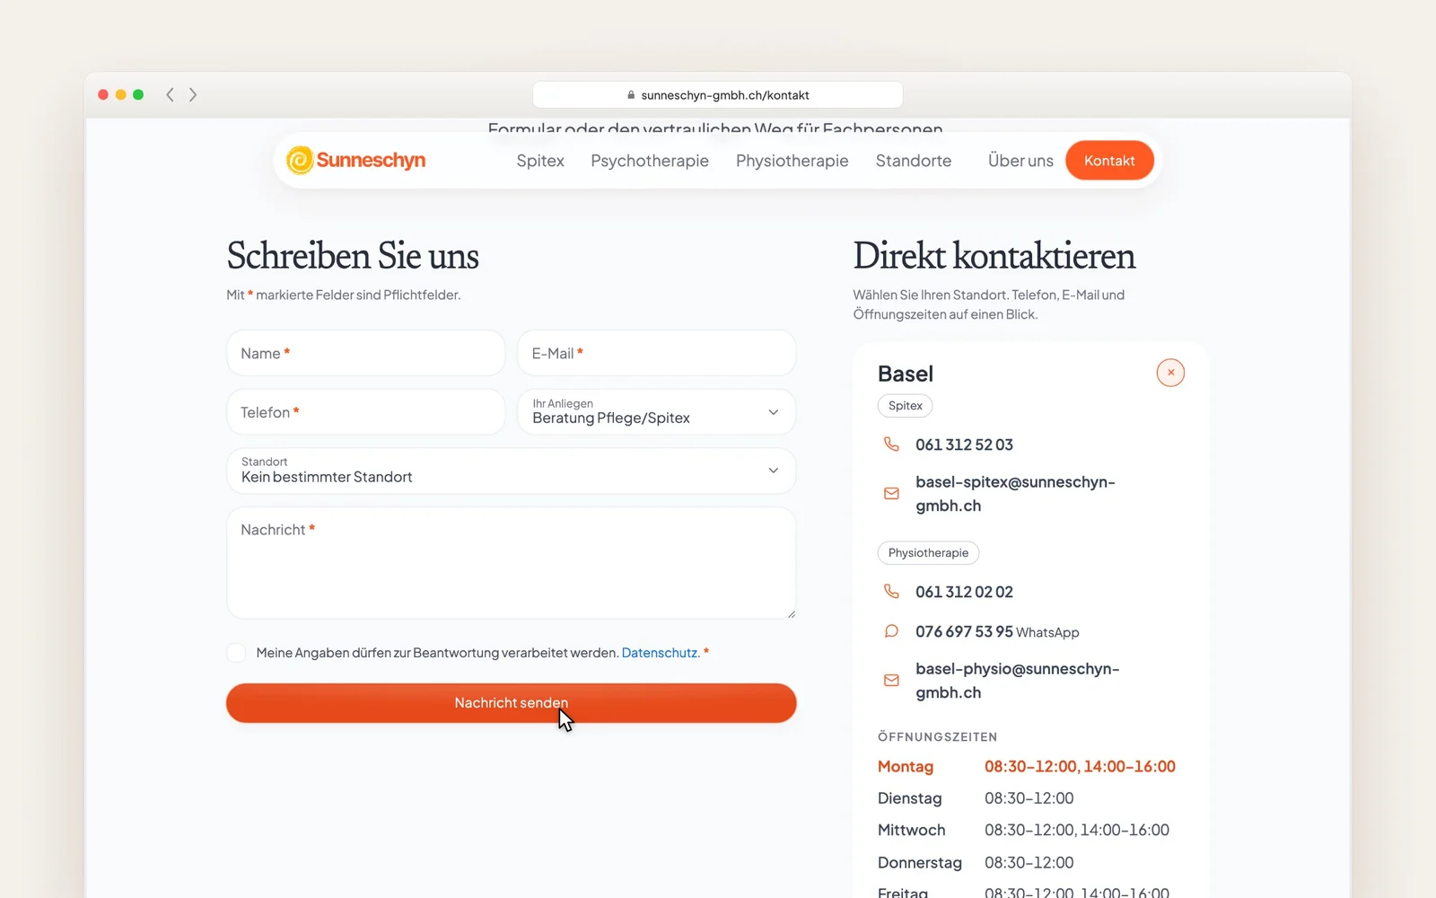Screen dimensions: 1436x898
Task: Click the Dienstag opening hours row
Action: point(1027,798)
